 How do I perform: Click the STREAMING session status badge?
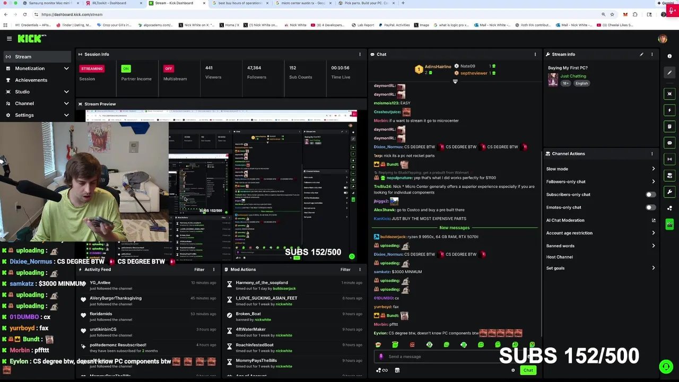92,68
